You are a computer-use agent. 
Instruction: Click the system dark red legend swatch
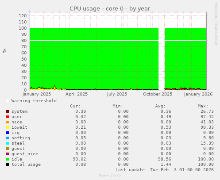8,111
